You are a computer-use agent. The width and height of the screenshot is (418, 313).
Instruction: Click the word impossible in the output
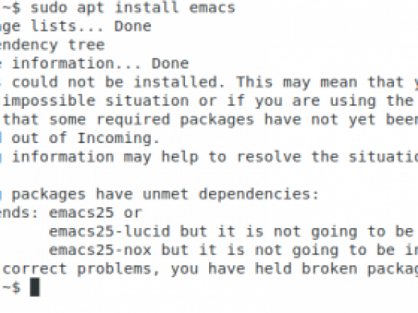tap(49, 101)
